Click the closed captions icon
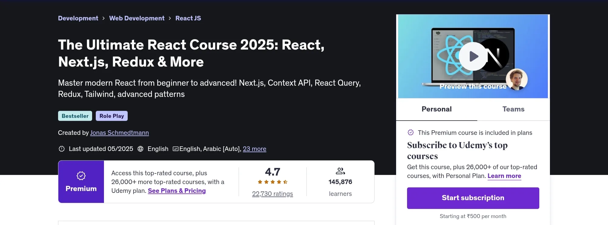The width and height of the screenshot is (608, 225). [x=176, y=149]
